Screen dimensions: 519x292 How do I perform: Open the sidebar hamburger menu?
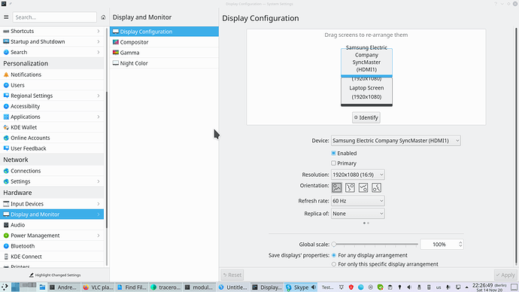click(x=6, y=17)
